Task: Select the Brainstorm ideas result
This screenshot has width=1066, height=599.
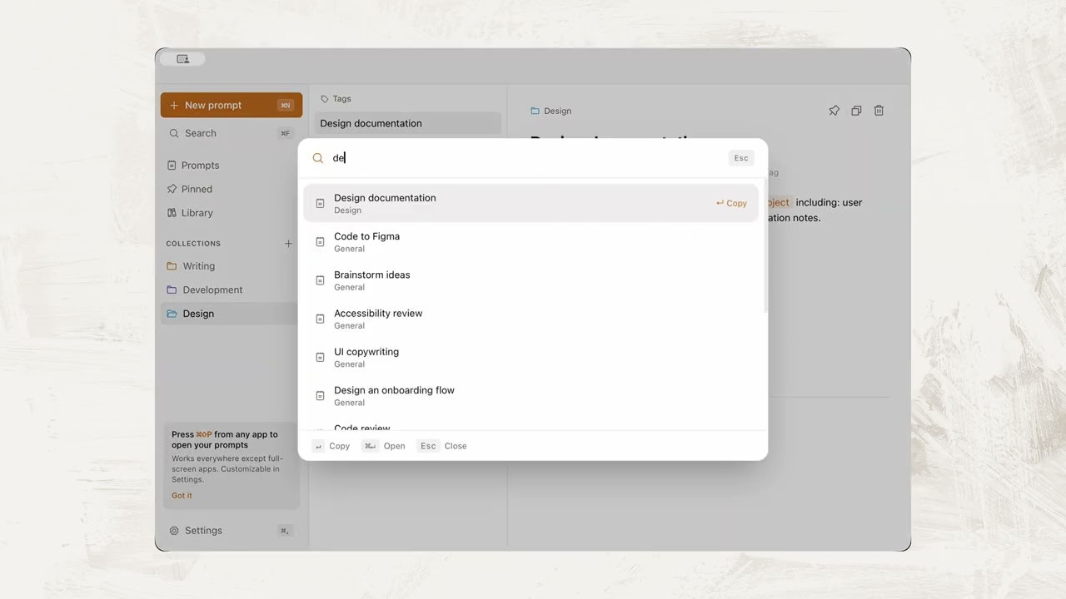Action: (531, 280)
